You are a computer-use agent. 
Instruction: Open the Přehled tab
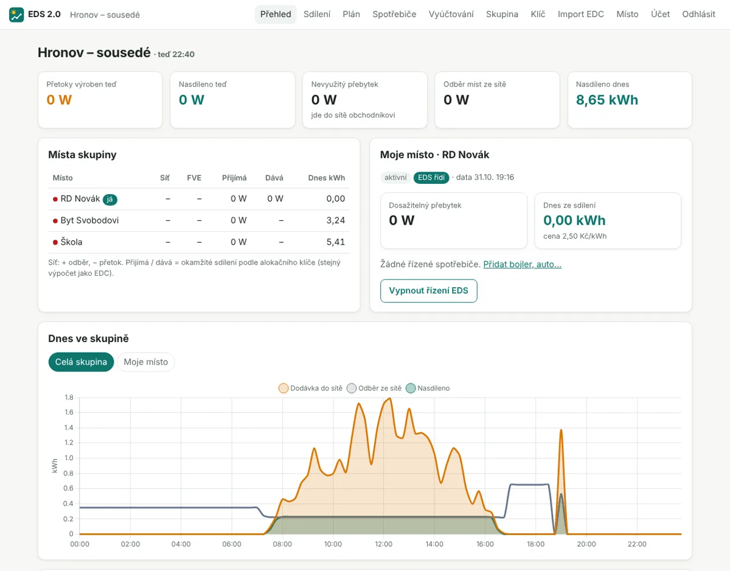coord(276,14)
